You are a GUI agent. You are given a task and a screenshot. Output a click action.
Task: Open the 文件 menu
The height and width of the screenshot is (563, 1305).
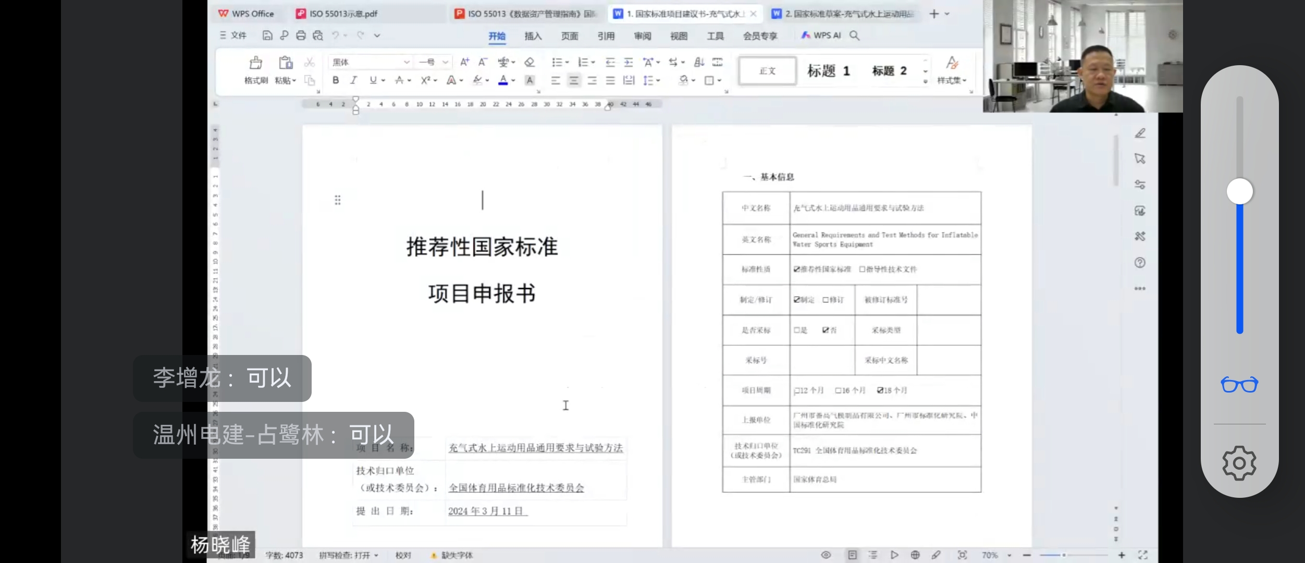click(x=233, y=35)
